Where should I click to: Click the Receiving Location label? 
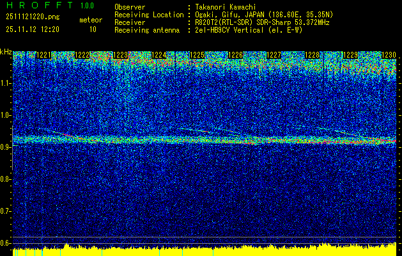(149, 15)
